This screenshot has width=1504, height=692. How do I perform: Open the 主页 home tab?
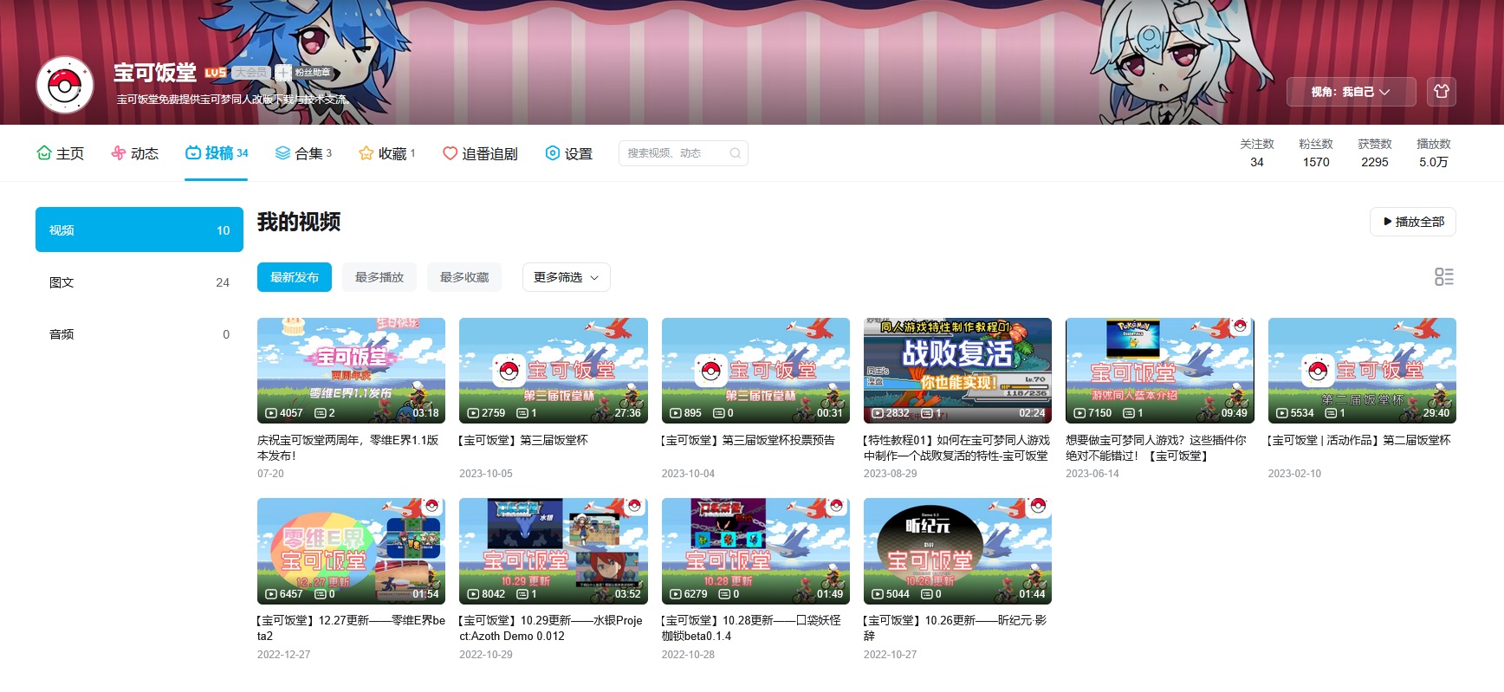(x=61, y=153)
